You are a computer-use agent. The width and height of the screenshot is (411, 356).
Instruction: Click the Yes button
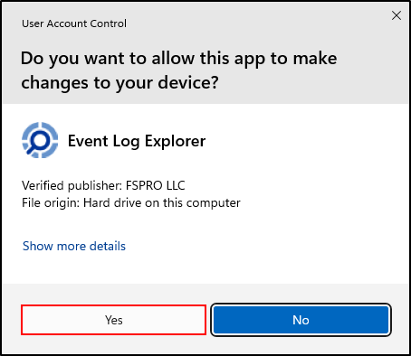(113, 320)
